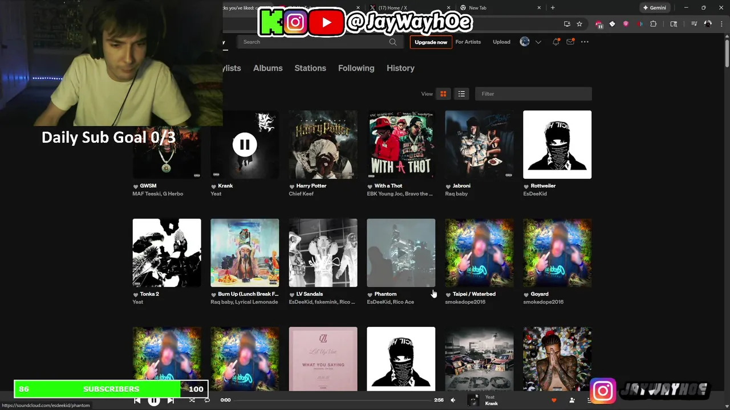Open the three-dots more menu in SoundCloud
This screenshot has height=410, width=730.
point(585,42)
